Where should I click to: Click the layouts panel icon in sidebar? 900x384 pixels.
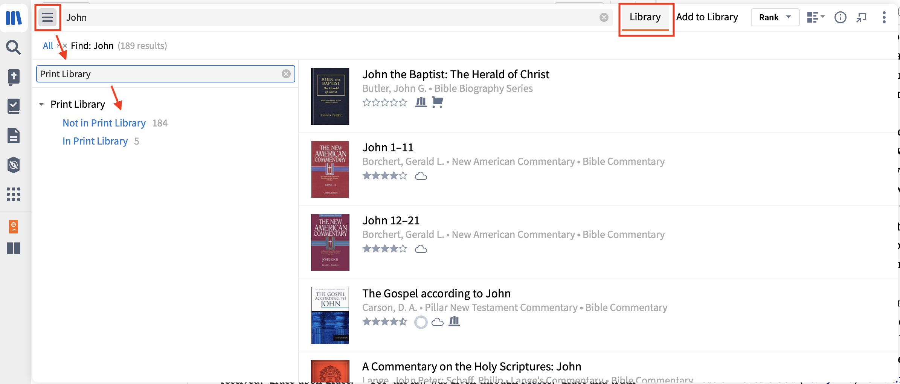click(x=14, y=248)
